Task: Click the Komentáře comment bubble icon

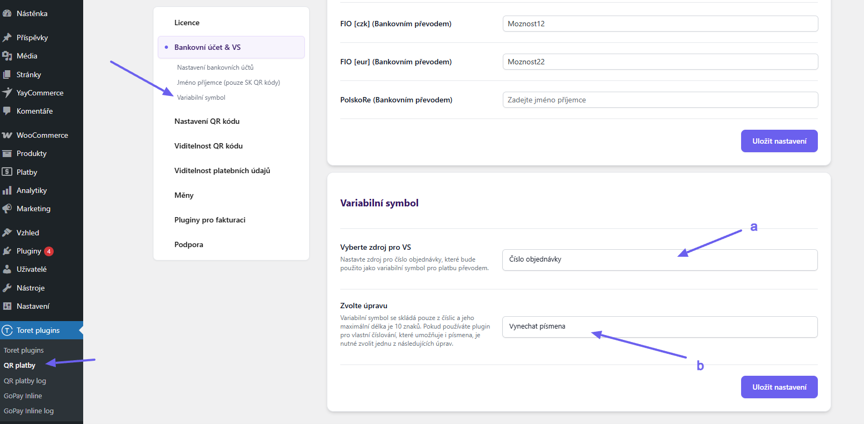Action: click(7, 111)
